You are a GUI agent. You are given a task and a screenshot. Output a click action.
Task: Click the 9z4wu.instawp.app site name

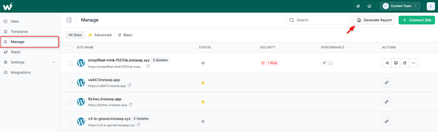[x=105, y=99]
